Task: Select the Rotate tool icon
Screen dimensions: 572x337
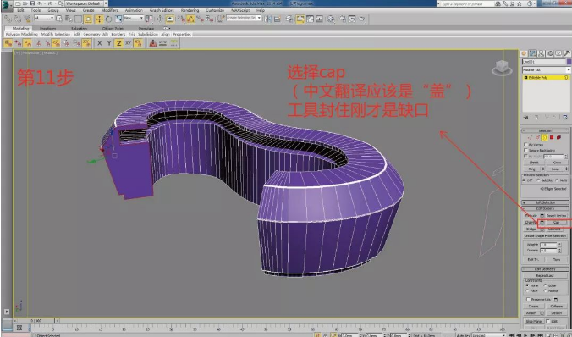Action: tap(108, 19)
